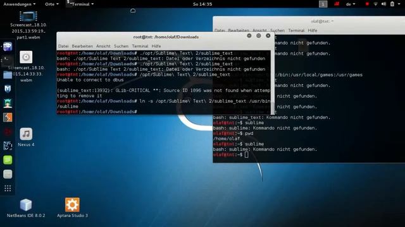Click the "pwd" command line in olaf terminal

pos(234,134)
